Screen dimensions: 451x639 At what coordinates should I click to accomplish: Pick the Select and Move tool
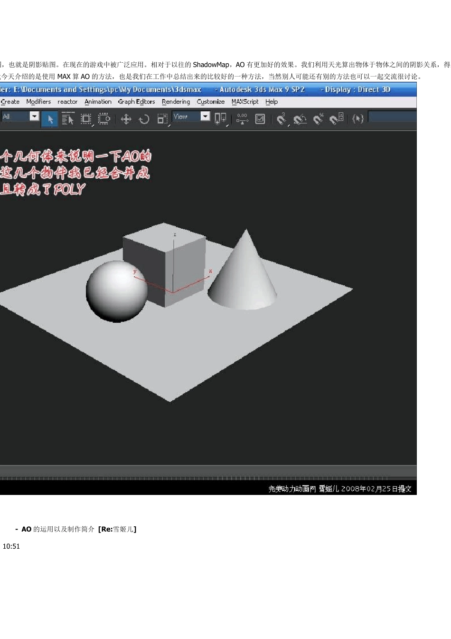[126, 119]
